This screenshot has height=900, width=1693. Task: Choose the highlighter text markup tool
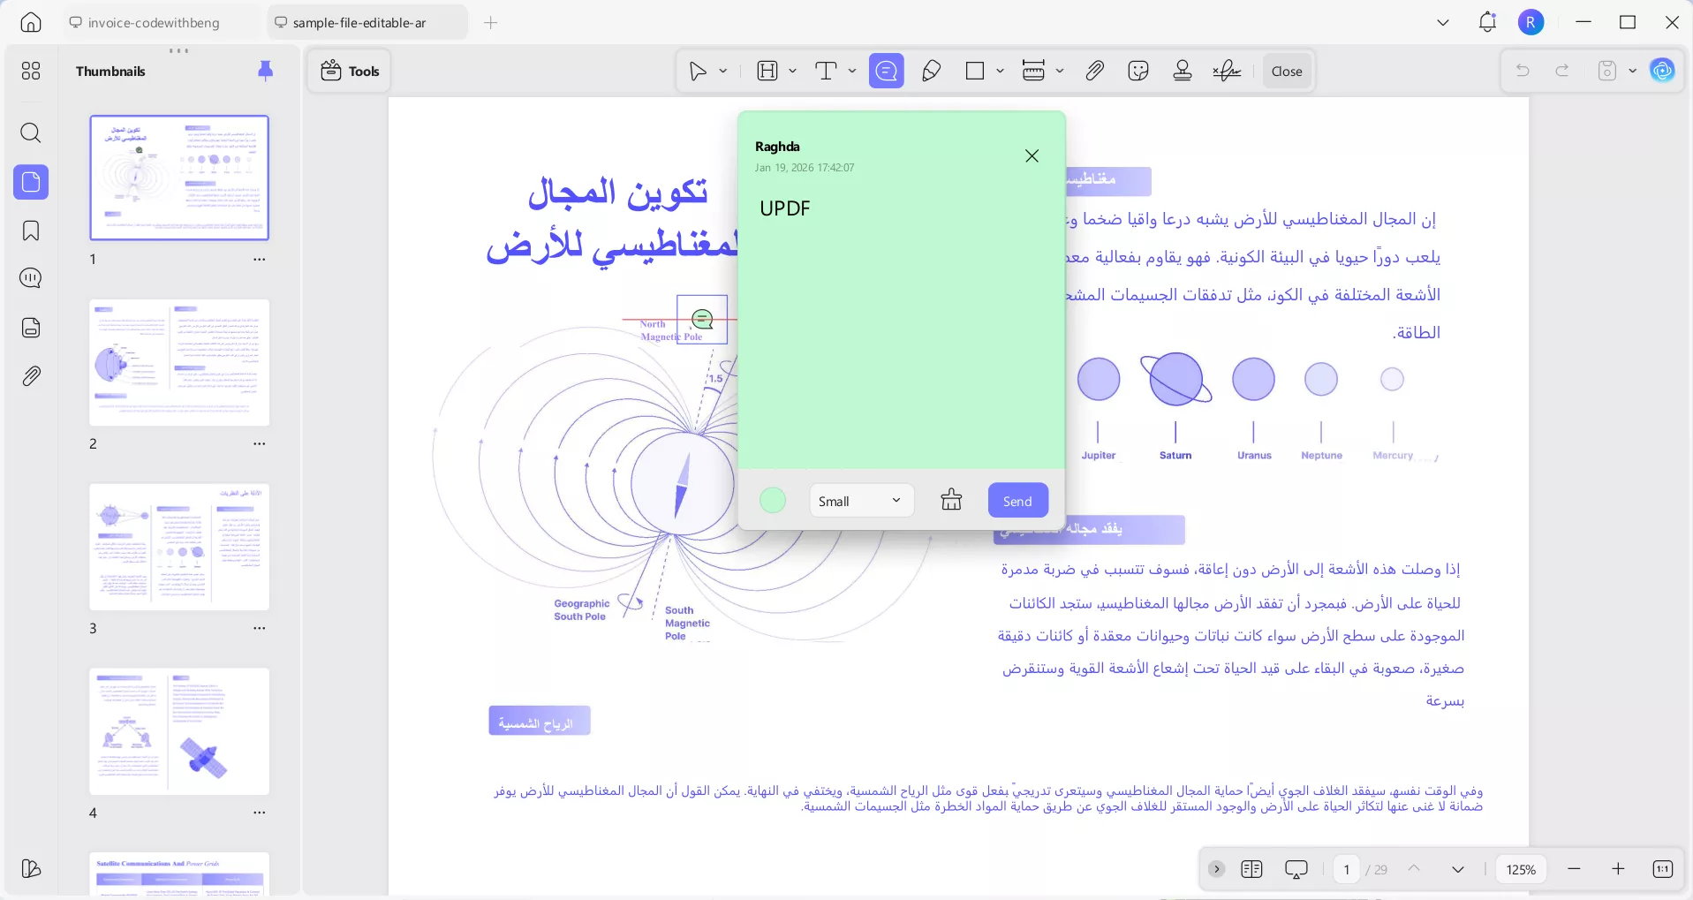pyautogui.click(x=767, y=72)
